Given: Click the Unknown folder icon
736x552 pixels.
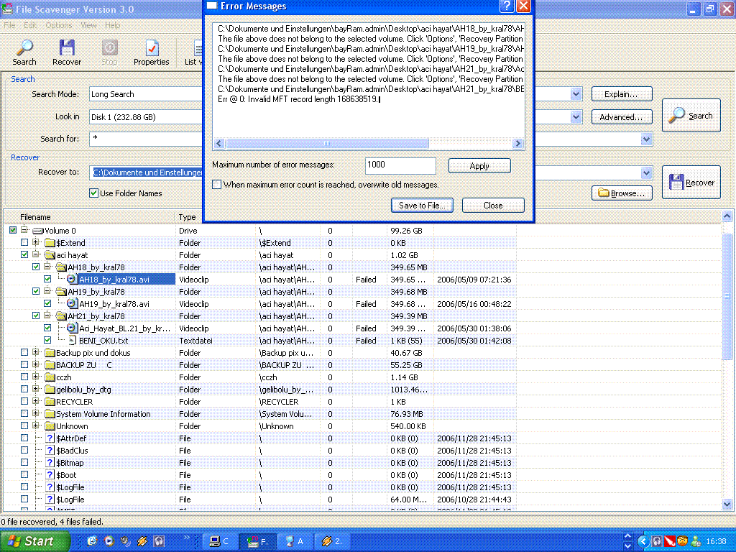Looking at the screenshot, I should [x=50, y=425].
